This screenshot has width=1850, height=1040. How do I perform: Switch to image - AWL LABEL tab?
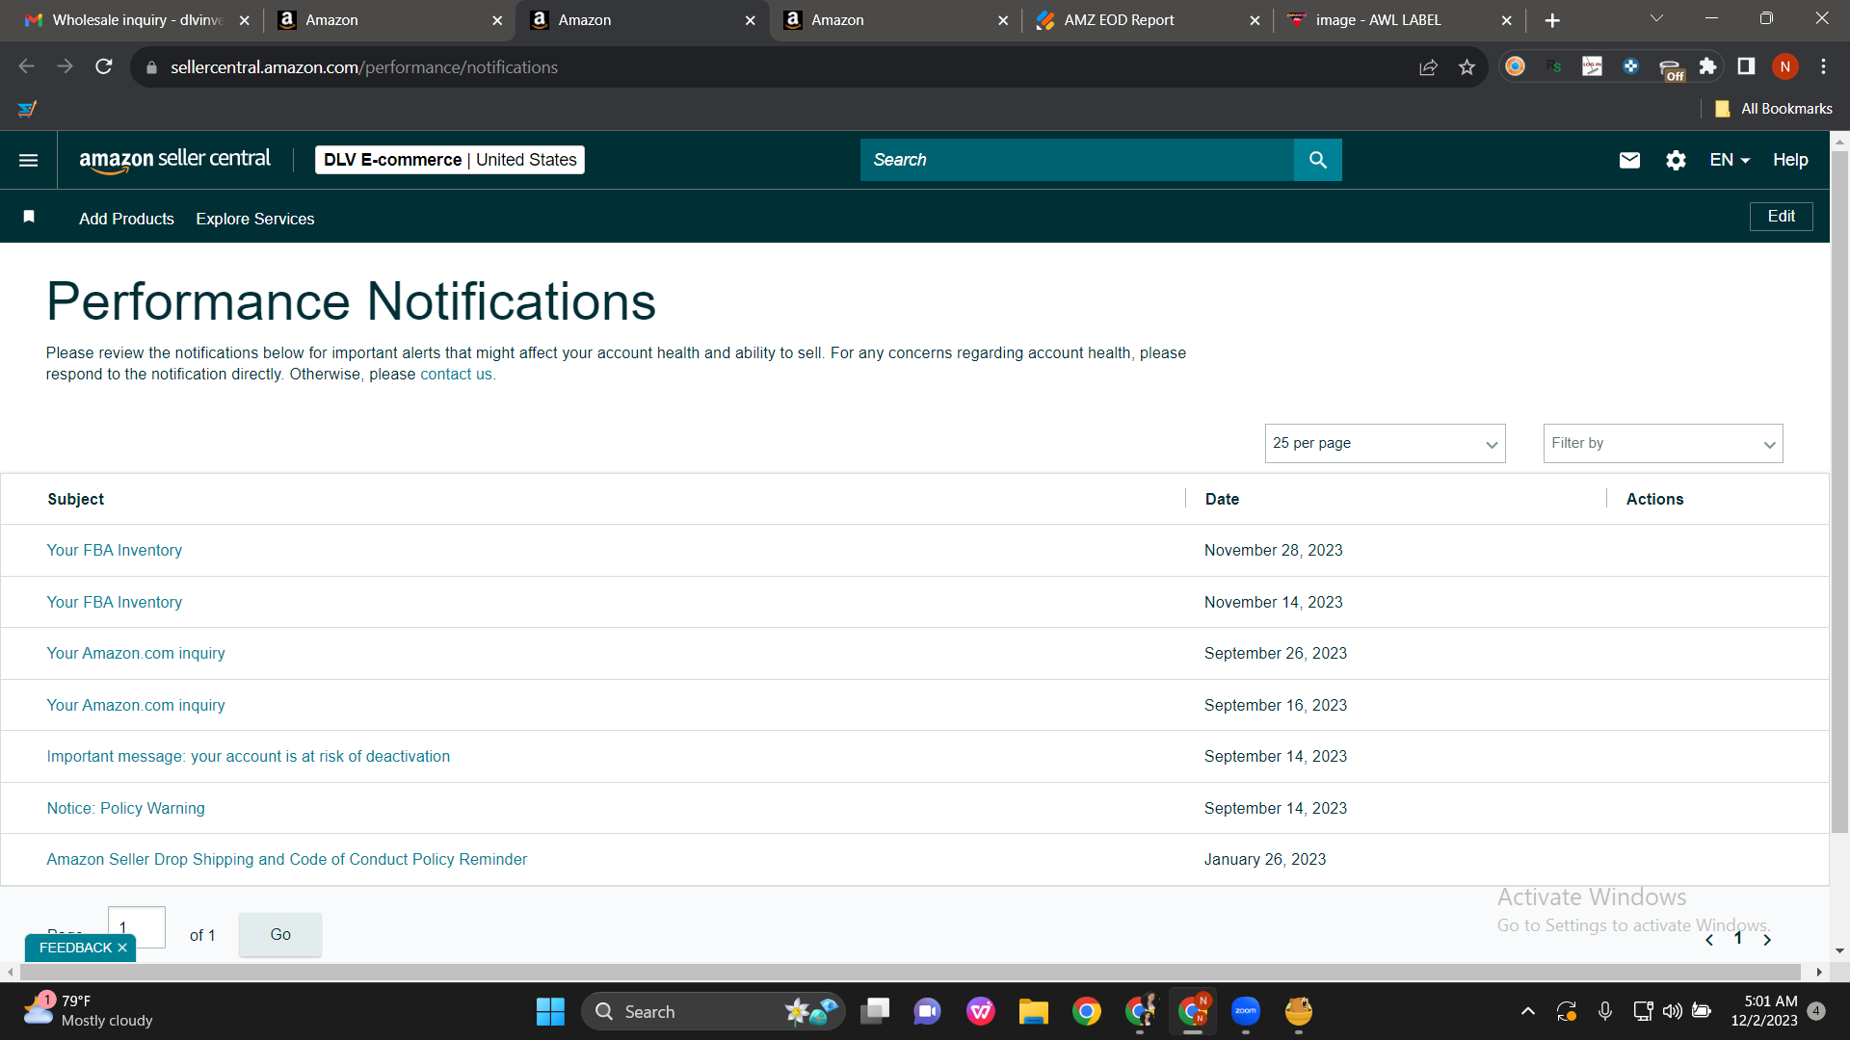[x=1401, y=20]
